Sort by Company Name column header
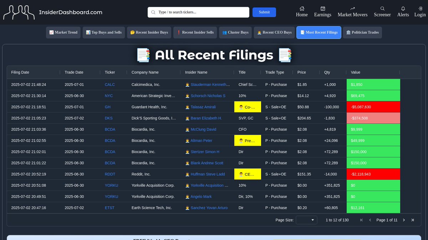Screen dimensions: 428x240 pos(145,72)
